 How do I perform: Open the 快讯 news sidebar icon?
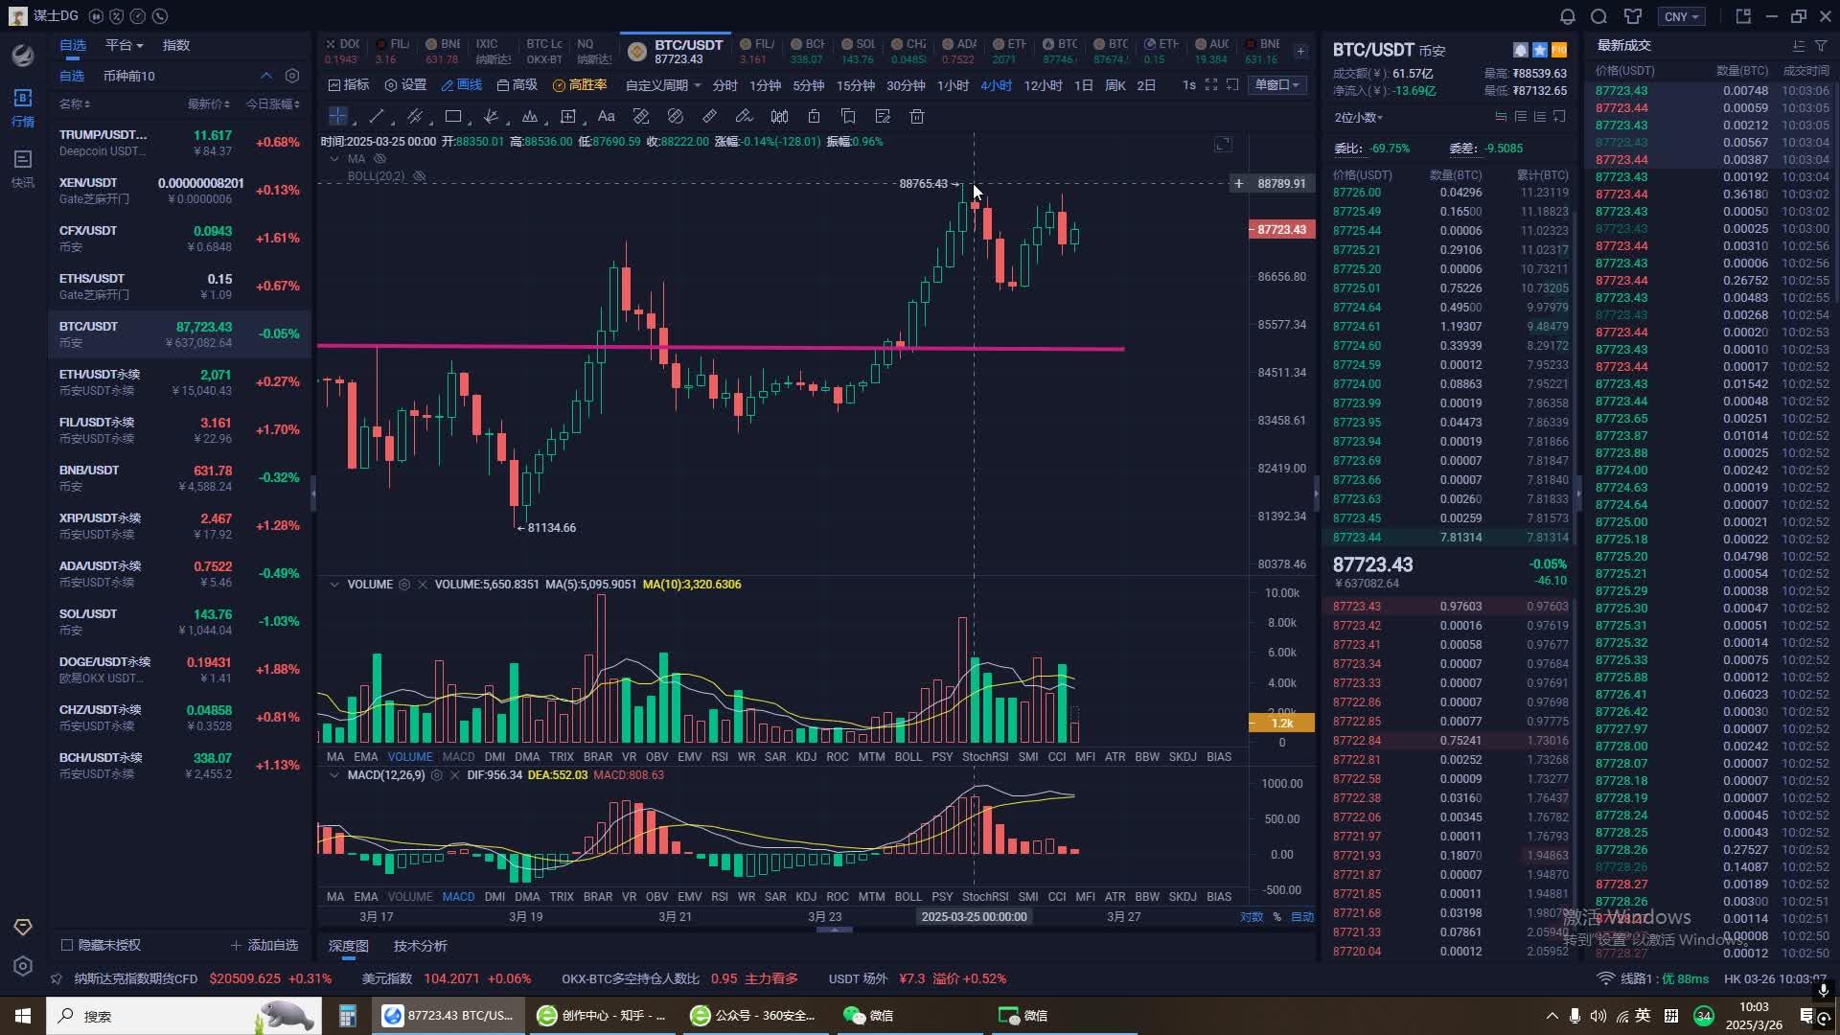[23, 168]
